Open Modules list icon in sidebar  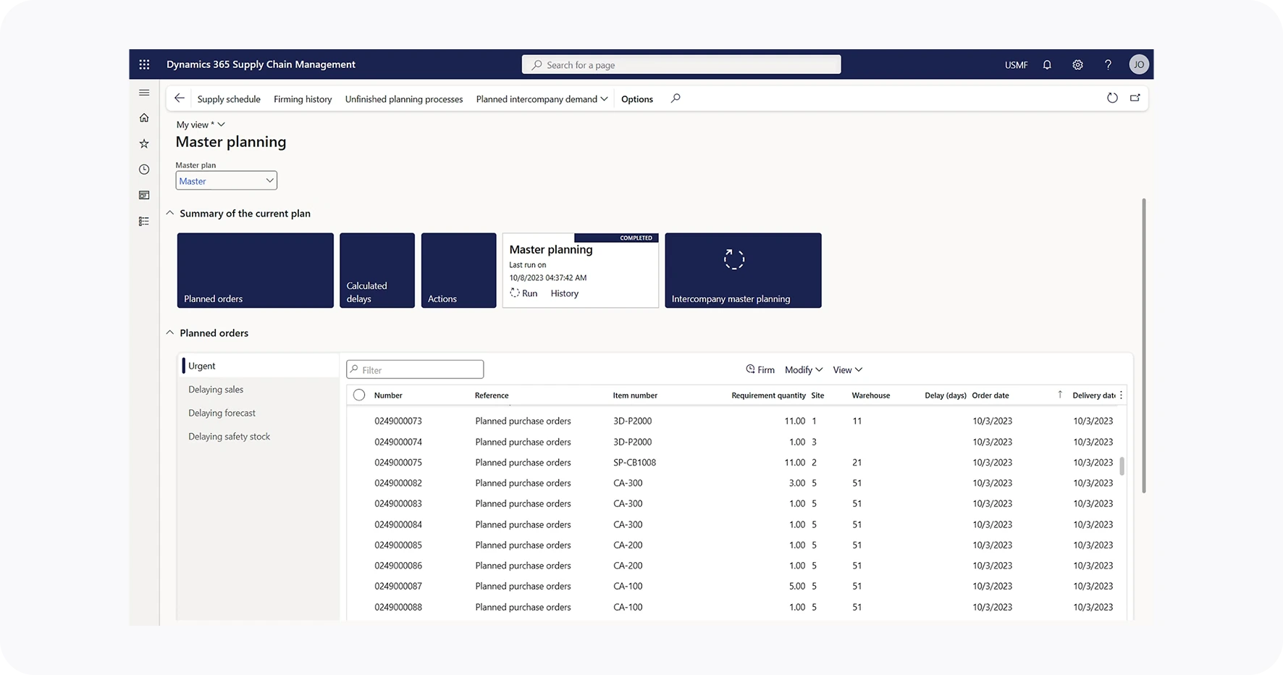144,222
